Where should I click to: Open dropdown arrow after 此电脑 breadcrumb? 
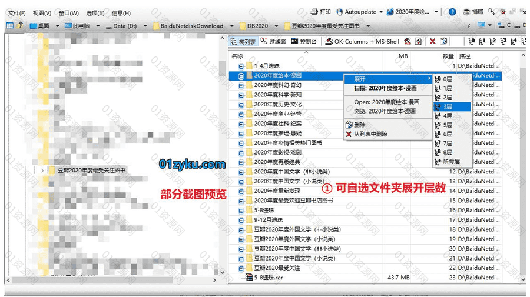tap(98, 26)
